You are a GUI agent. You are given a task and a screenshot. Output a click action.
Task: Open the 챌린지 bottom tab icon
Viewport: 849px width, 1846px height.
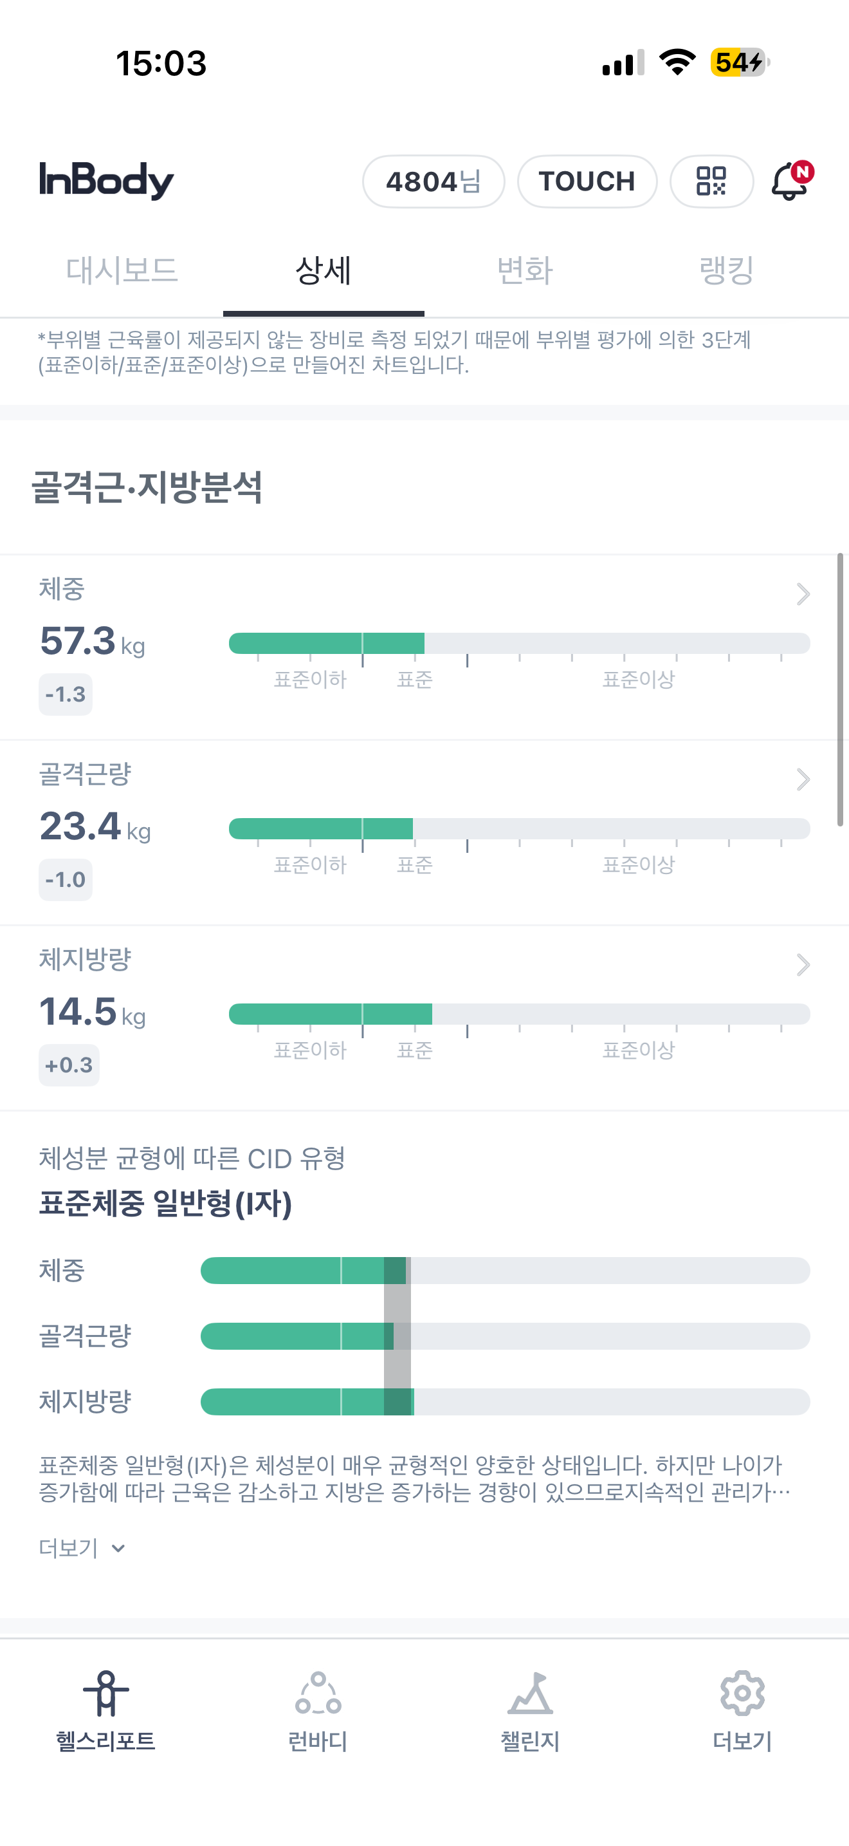(530, 1694)
